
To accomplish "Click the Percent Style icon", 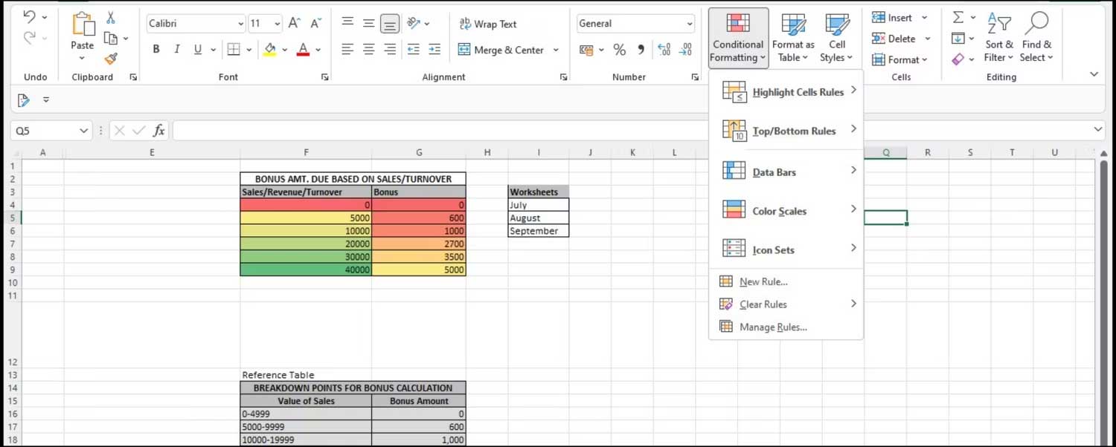I will [x=619, y=50].
